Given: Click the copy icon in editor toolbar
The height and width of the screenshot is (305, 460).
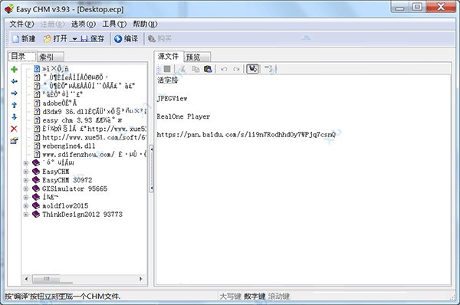Looking at the screenshot, I should click(195, 69).
